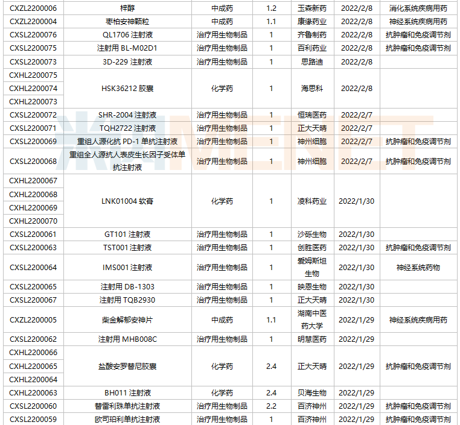
Task: Select company cell 康缘药业
Action: [312, 22]
